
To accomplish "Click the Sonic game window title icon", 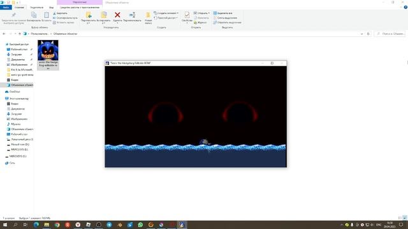I will [x=107, y=63].
